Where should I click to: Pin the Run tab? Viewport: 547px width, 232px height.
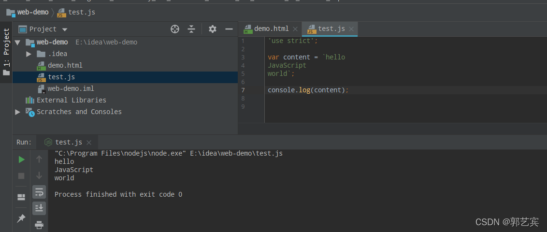tap(21, 218)
